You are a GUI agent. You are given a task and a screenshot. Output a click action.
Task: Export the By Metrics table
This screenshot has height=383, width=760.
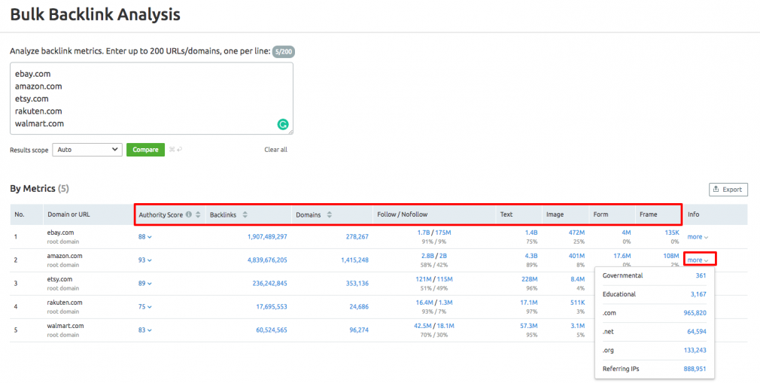pyautogui.click(x=728, y=190)
